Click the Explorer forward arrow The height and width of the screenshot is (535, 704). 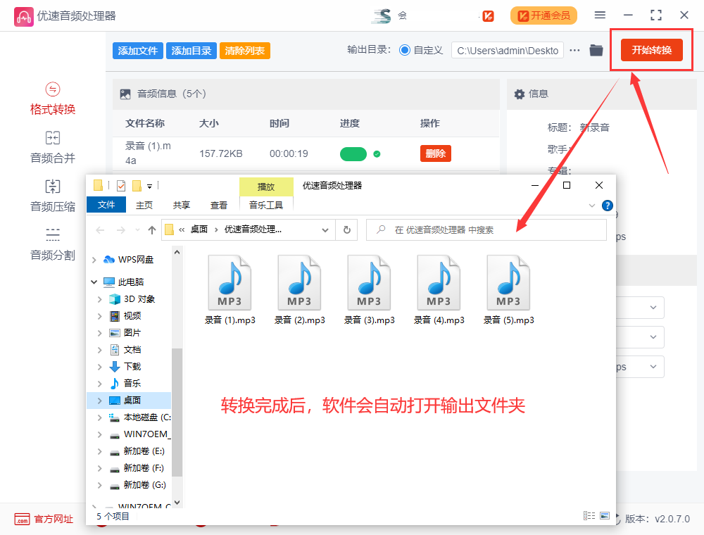121,230
